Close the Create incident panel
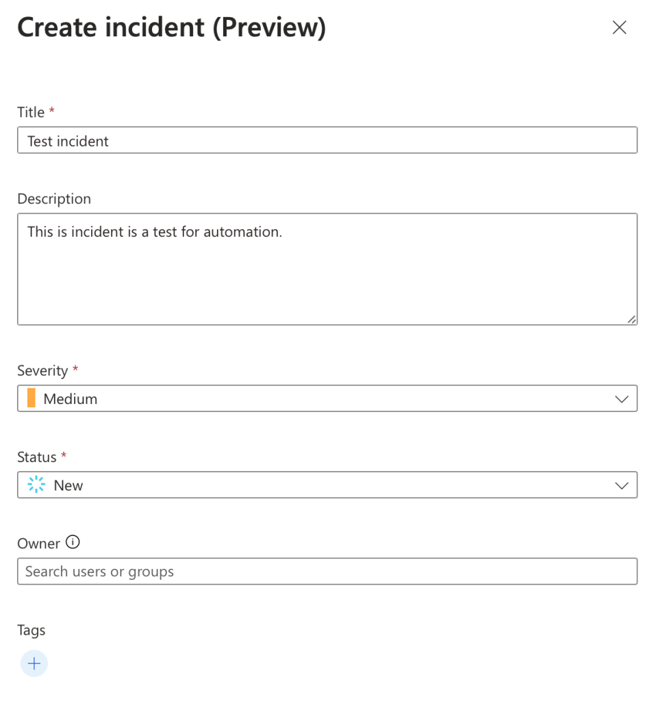Screen dimensions: 656x701 click(619, 27)
